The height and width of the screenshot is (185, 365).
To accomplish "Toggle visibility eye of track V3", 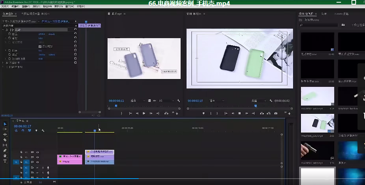I will (37, 152).
